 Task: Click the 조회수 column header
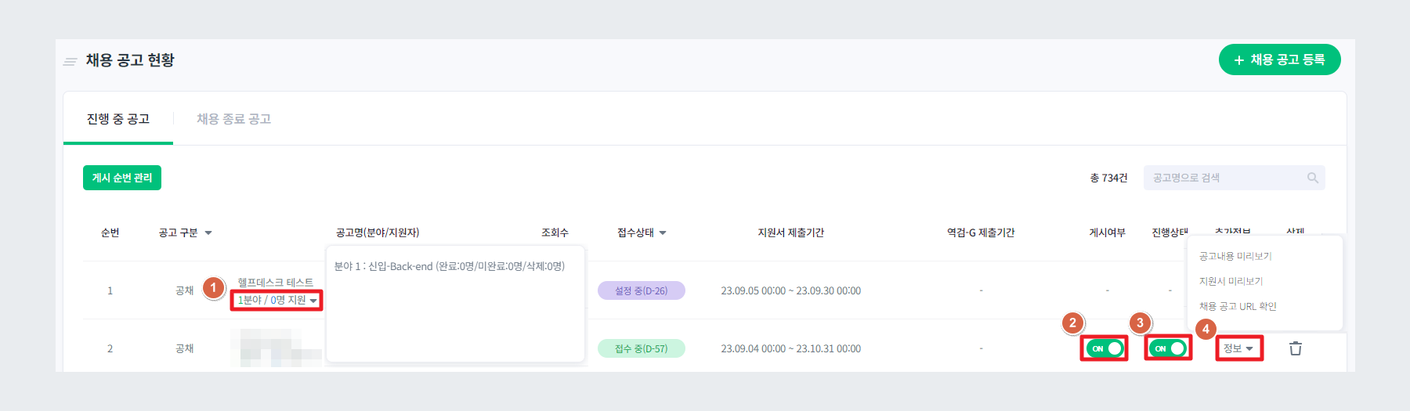(x=555, y=233)
